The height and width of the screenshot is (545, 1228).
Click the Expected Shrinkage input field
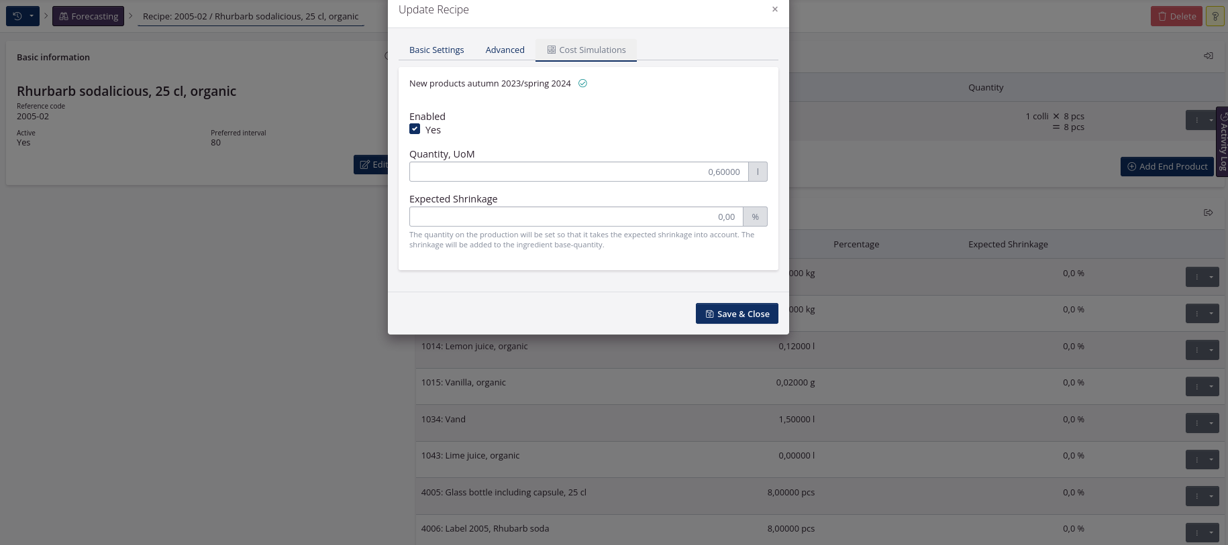576,217
